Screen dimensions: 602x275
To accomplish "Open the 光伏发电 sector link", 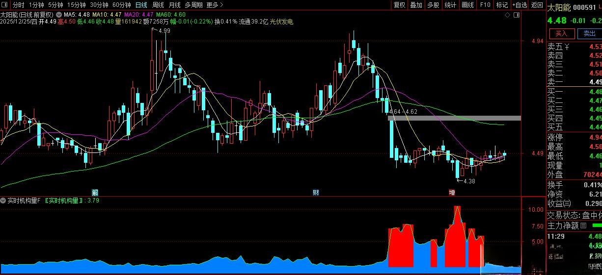I will [281, 22].
